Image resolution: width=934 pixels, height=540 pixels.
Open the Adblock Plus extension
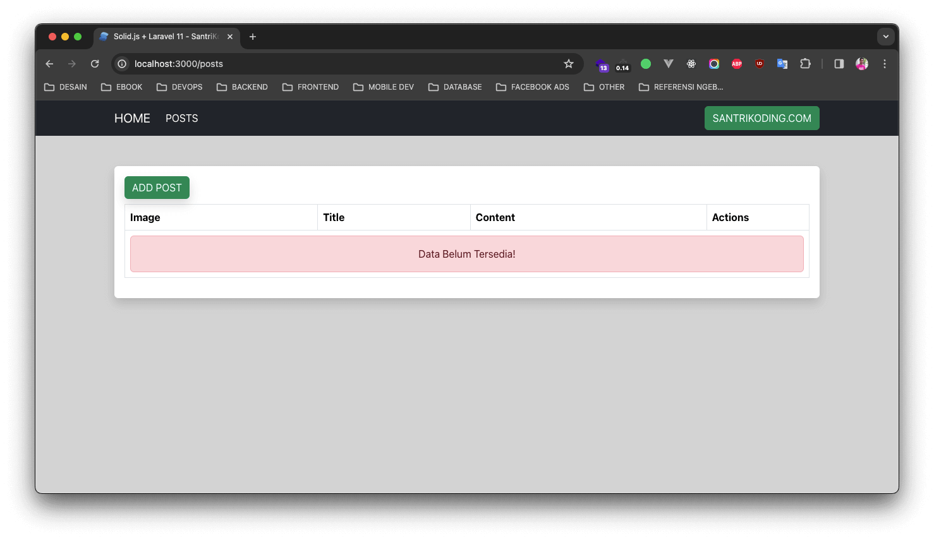tap(737, 64)
